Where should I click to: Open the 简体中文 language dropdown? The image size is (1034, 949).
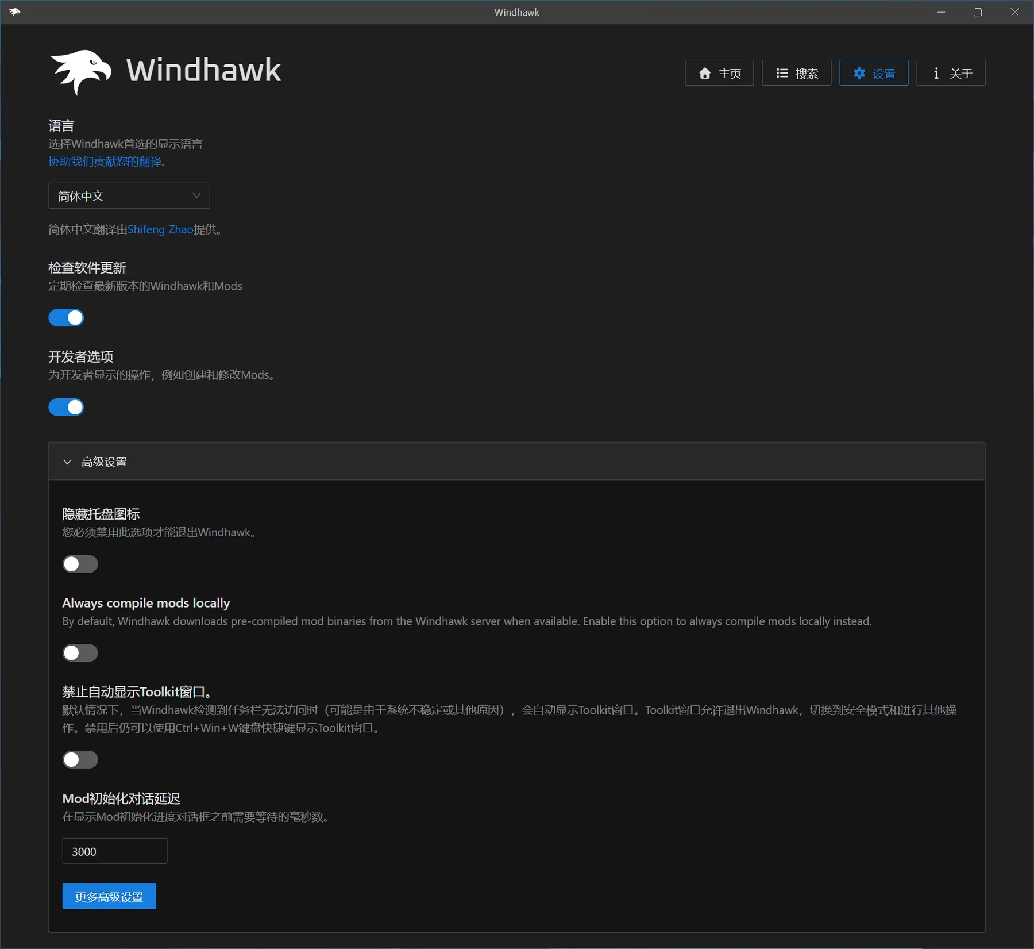(129, 196)
